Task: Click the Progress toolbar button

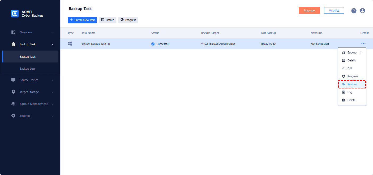Action: tap(128, 20)
